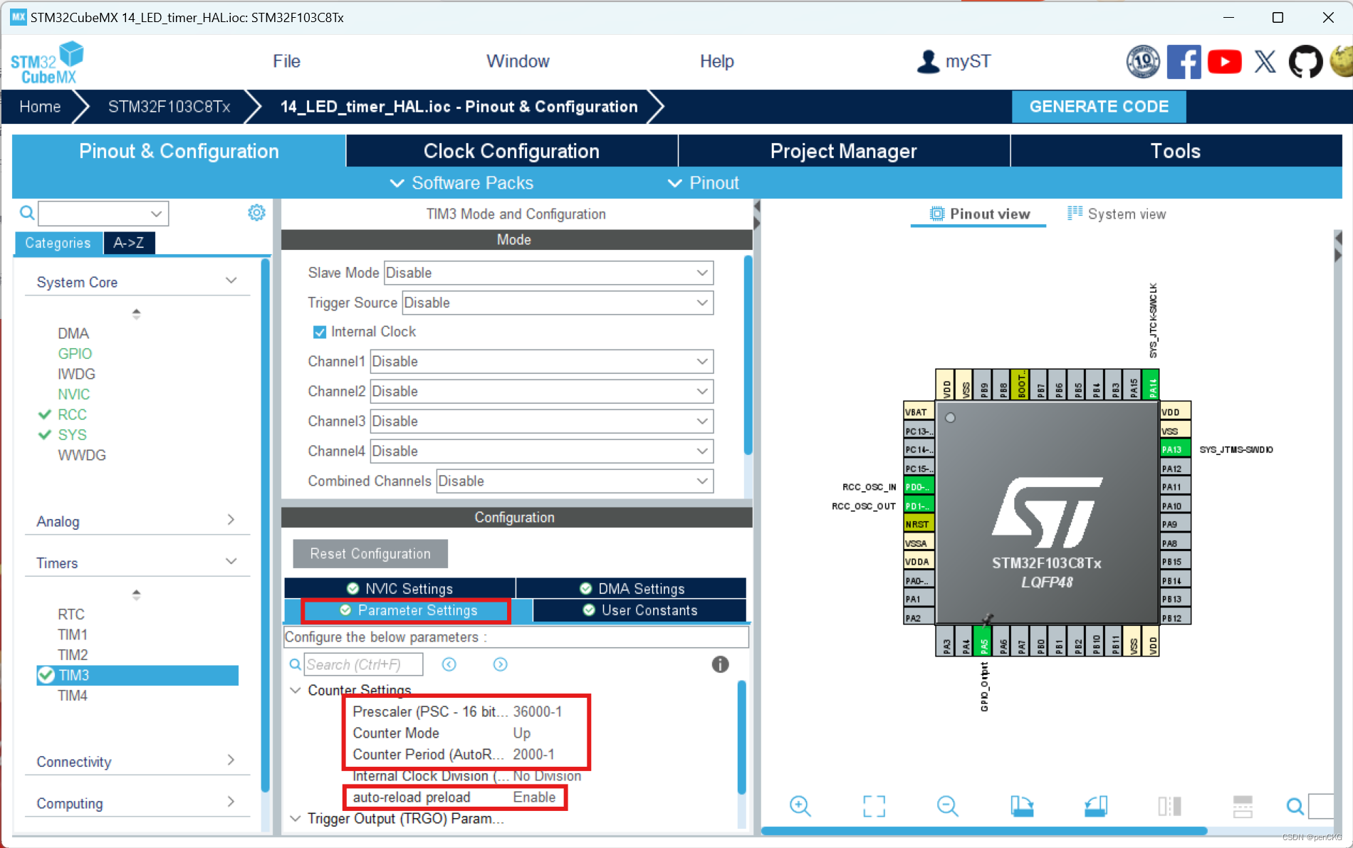Fit the pinout diagram to screen

click(874, 806)
